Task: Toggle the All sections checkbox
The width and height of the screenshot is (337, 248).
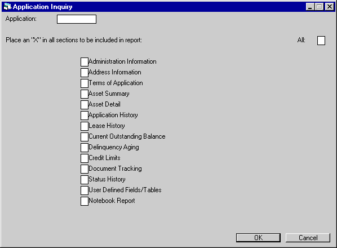Action: point(321,41)
